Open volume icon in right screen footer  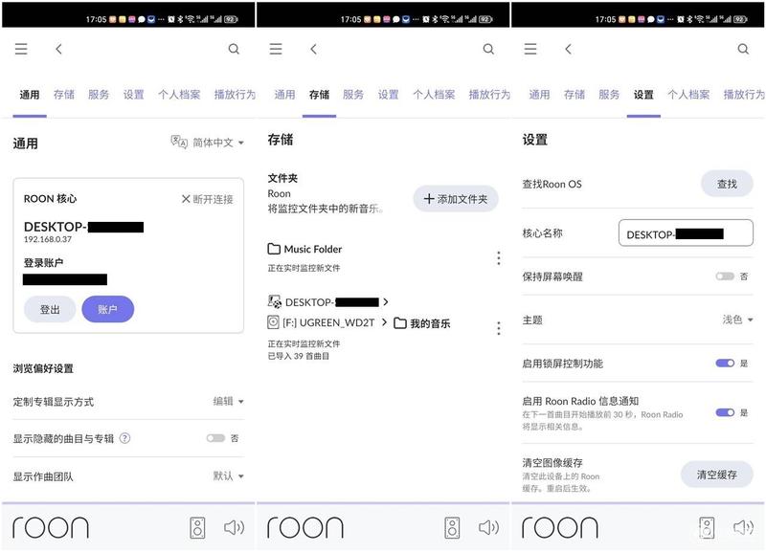pos(743,527)
